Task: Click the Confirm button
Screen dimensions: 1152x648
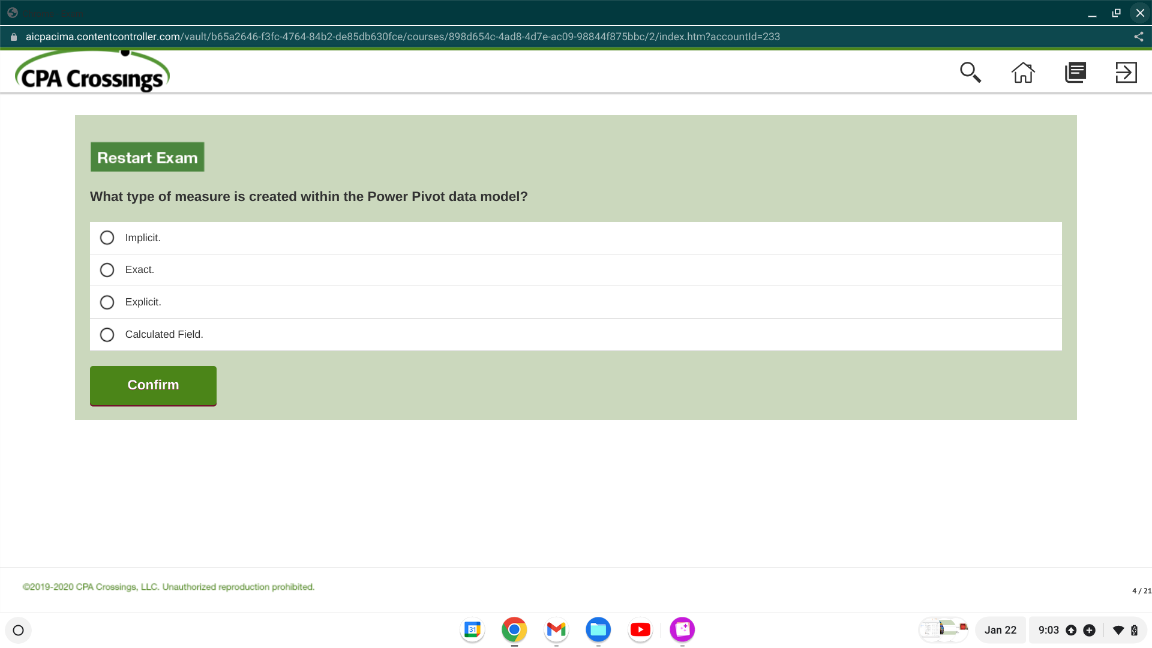Action: coord(152,385)
